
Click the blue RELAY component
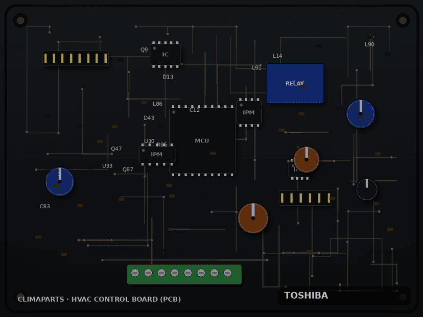(295, 83)
